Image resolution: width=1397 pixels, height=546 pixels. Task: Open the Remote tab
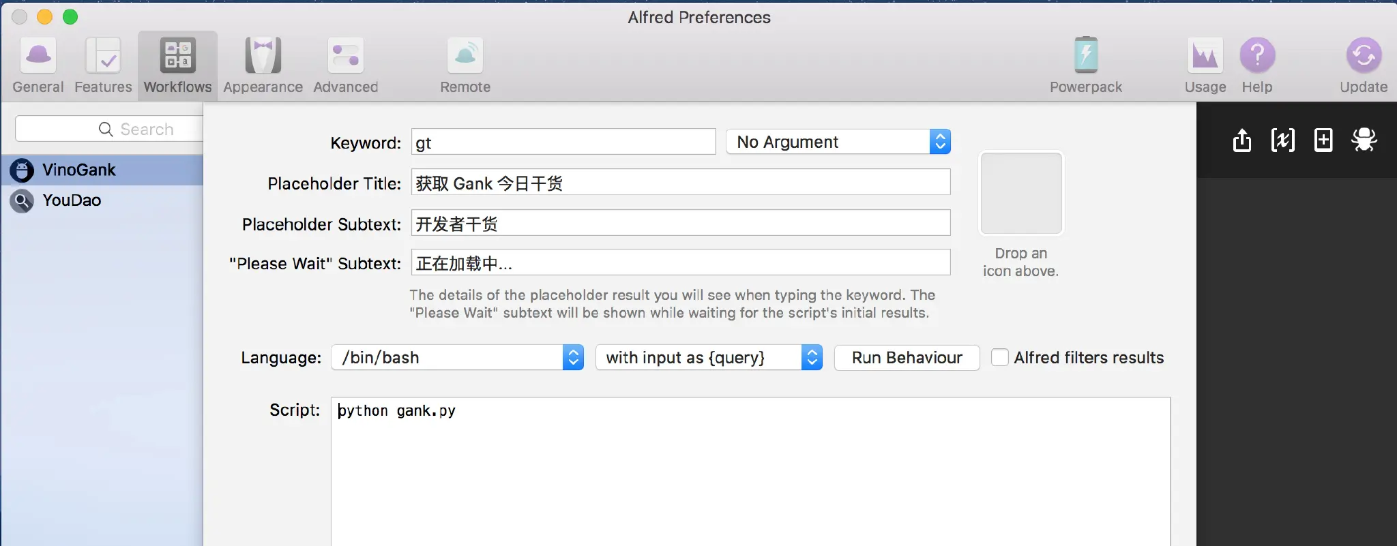pyautogui.click(x=465, y=66)
